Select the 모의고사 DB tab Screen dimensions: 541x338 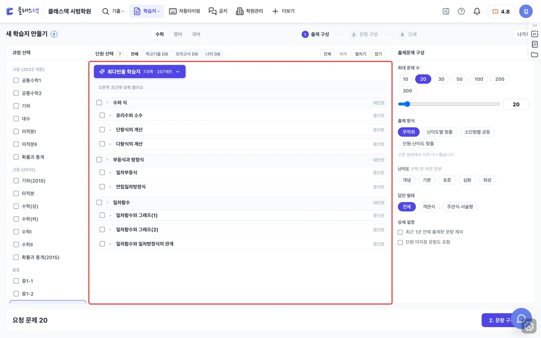(x=187, y=54)
